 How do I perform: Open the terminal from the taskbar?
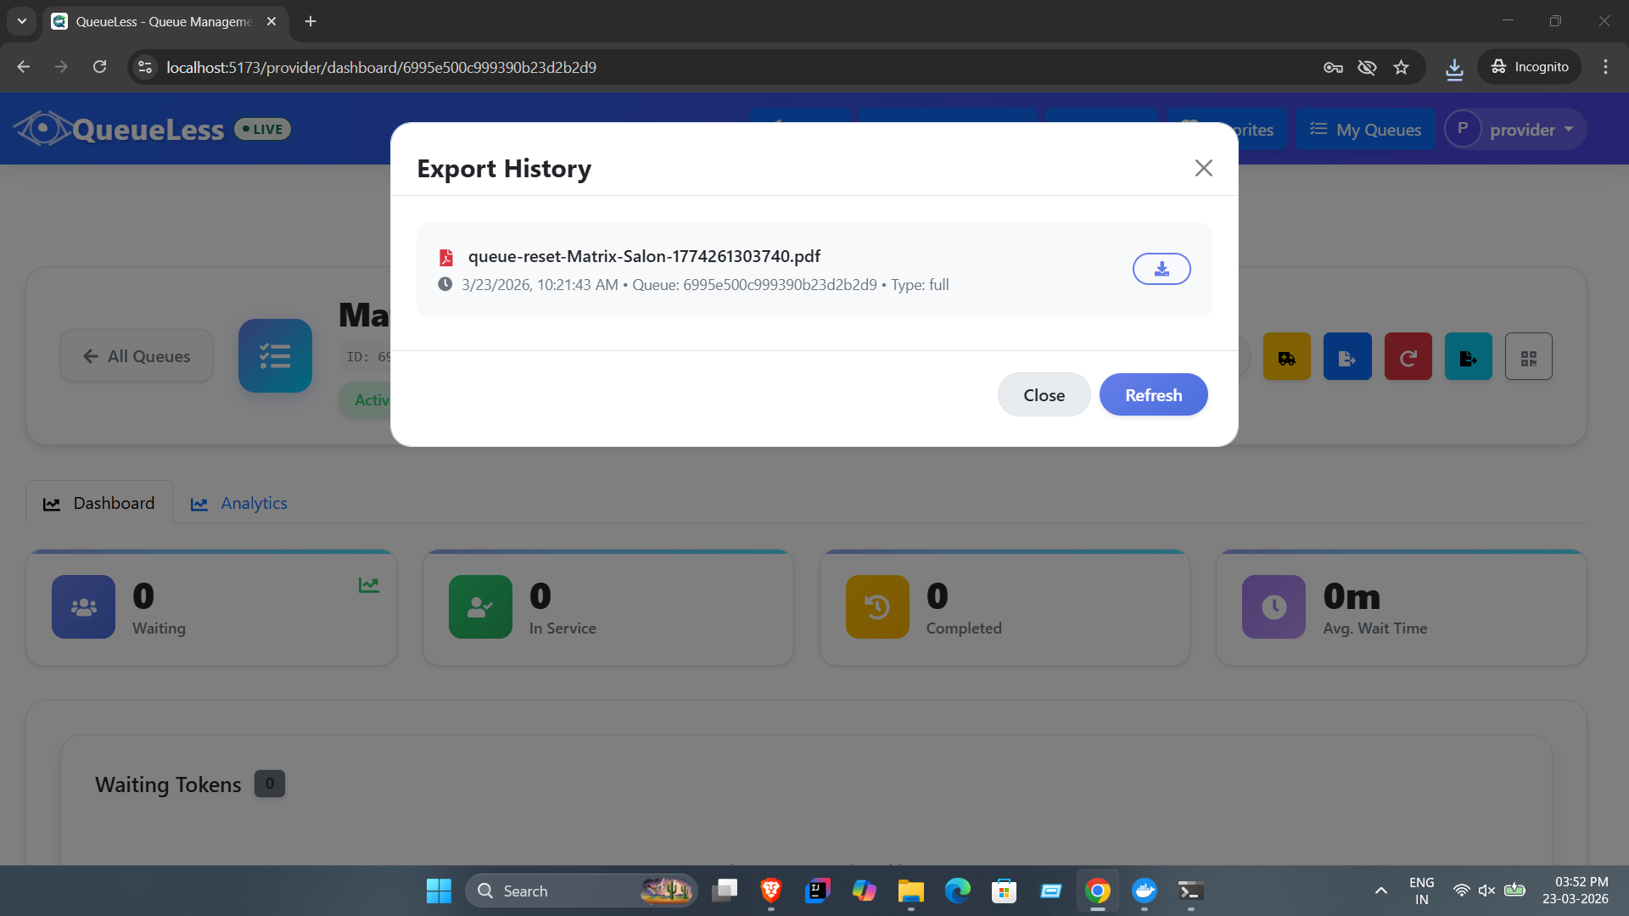1191,891
